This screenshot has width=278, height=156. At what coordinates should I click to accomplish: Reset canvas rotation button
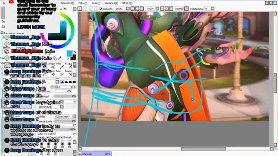click(x=171, y=9)
